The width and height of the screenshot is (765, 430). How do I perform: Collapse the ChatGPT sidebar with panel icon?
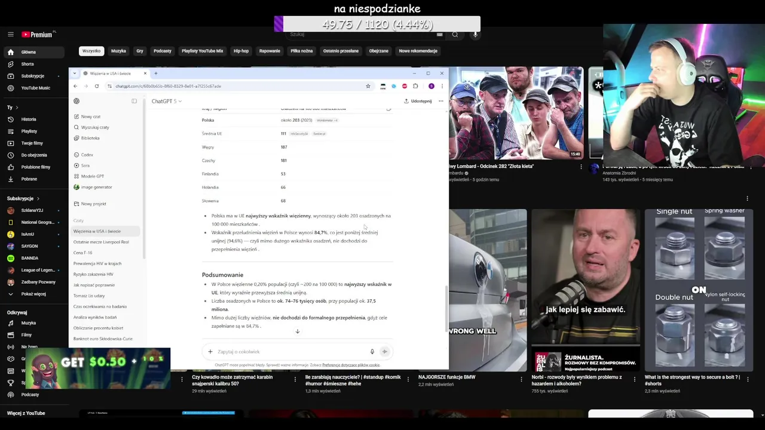point(134,101)
